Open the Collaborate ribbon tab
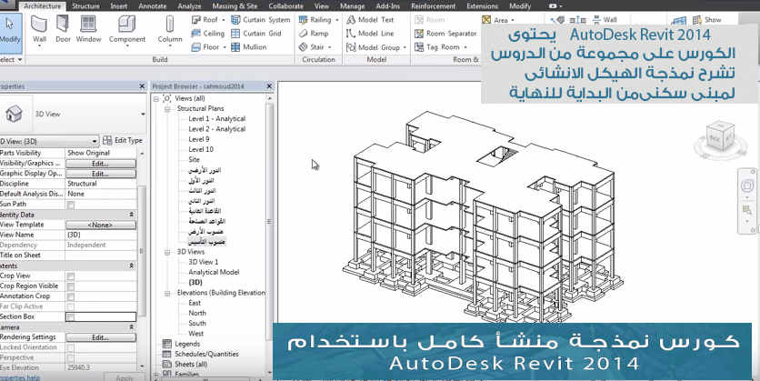The height and width of the screenshot is (381, 760). 286,5
